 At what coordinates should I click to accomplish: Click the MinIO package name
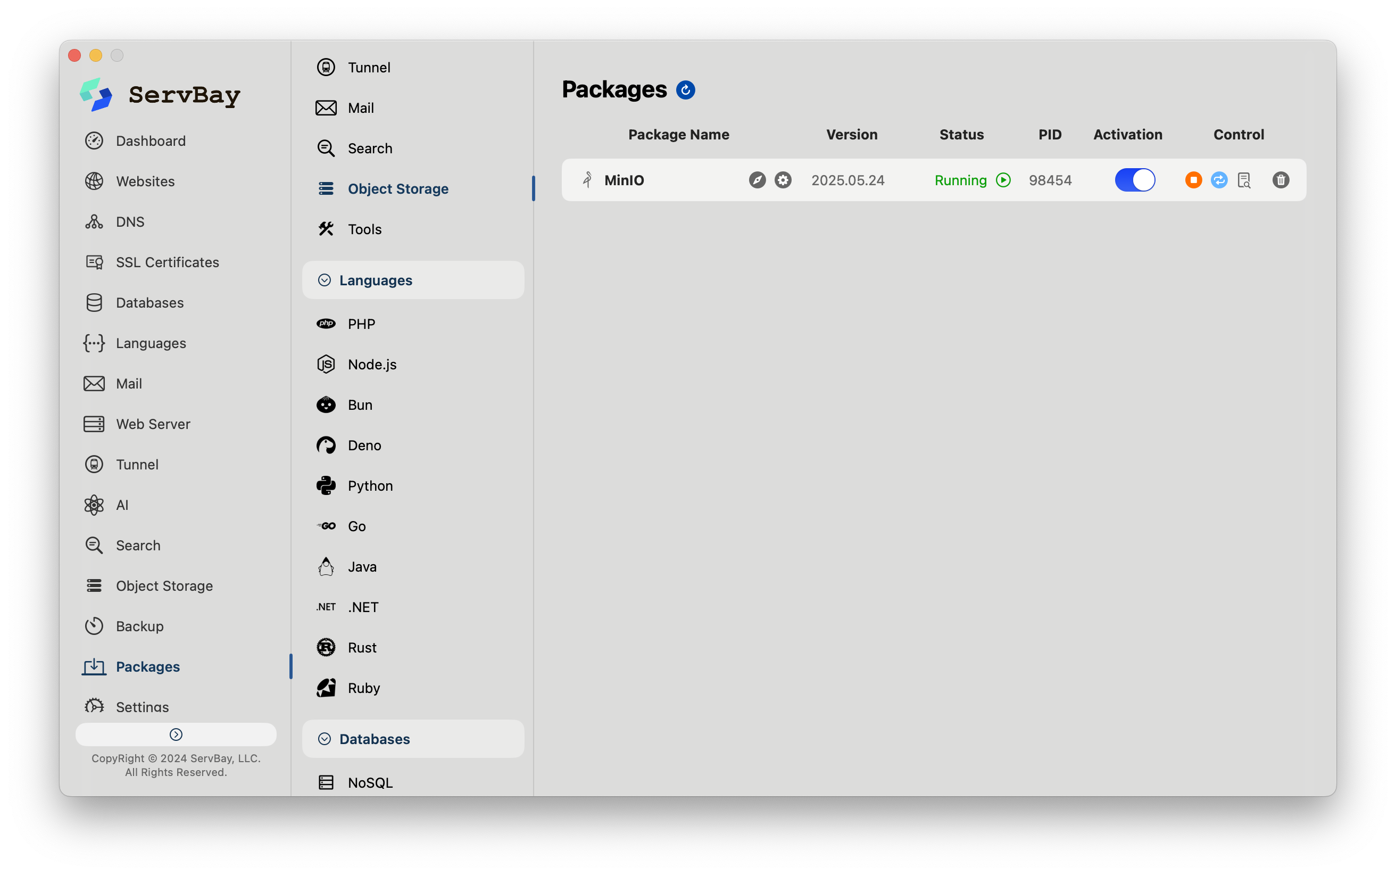click(x=624, y=180)
